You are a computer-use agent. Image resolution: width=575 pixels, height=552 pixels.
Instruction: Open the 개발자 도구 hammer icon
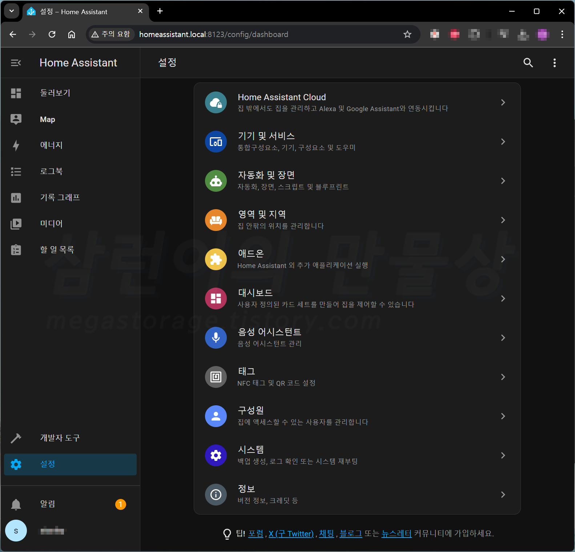pyautogui.click(x=16, y=438)
